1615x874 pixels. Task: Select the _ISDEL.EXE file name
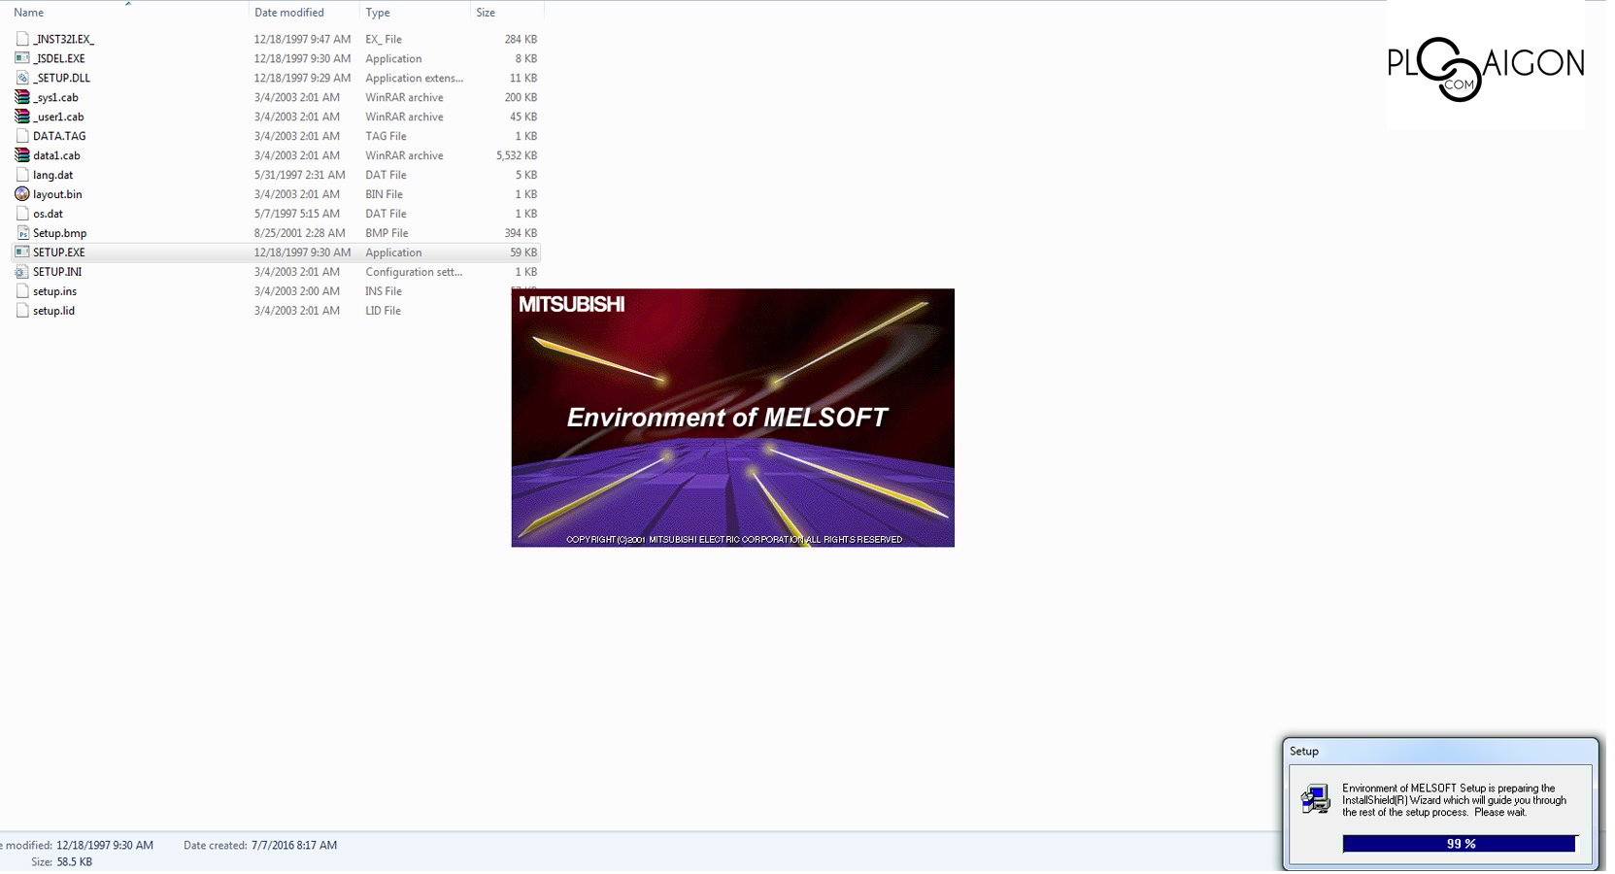pyautogui.click(x=59, y=58)
